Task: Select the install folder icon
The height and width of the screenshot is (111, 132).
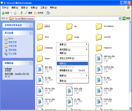Action: pos(99,37)
